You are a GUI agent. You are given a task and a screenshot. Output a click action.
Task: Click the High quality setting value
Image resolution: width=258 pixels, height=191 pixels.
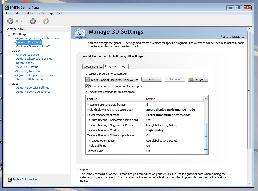[x=155, y=131]
